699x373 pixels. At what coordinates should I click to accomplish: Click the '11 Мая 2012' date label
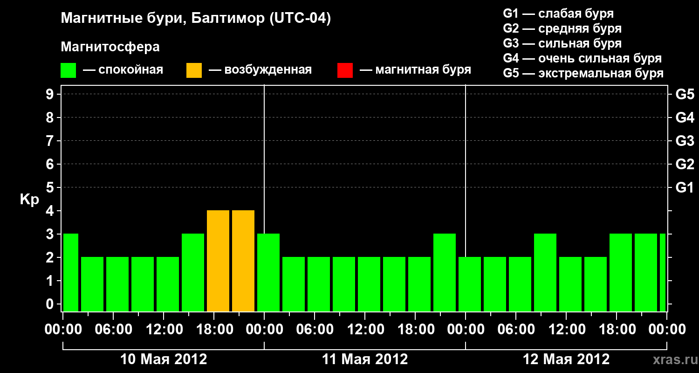tap(365, 359)
